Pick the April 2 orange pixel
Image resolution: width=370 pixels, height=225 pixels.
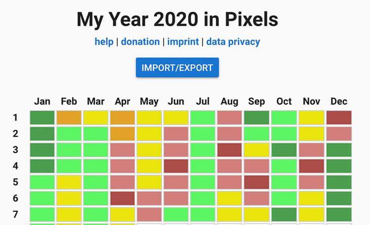click(123, 134)
